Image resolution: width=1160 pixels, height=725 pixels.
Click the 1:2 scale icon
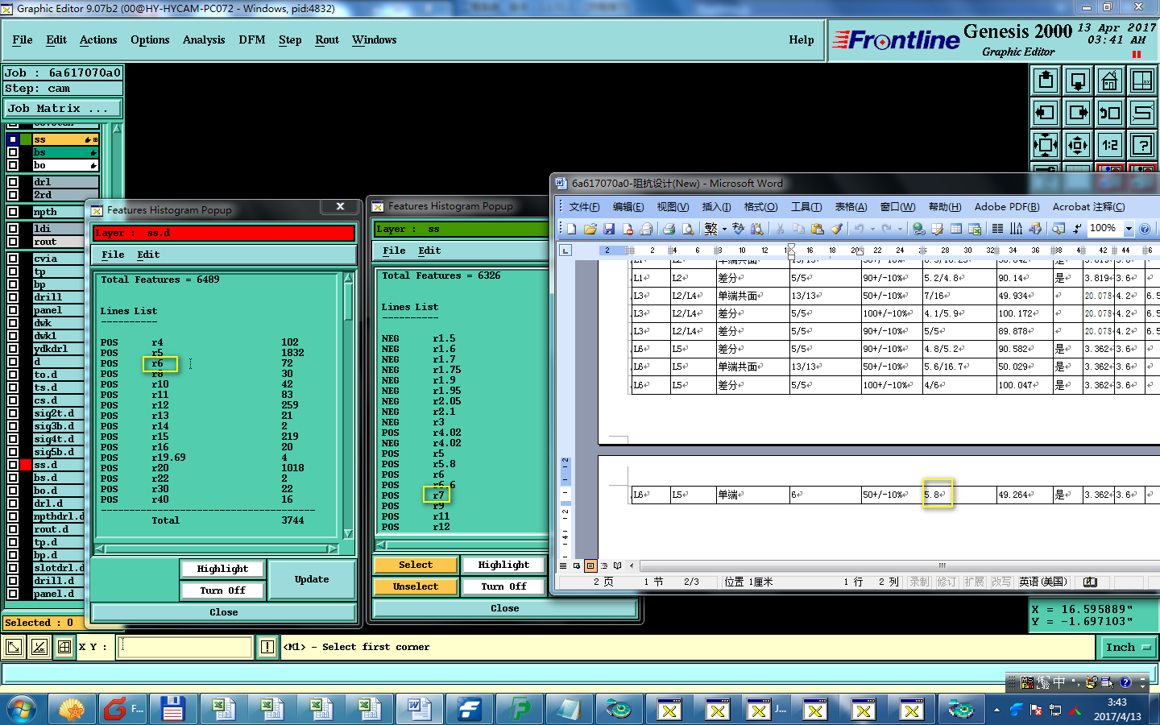click(x=1110, y=145)
